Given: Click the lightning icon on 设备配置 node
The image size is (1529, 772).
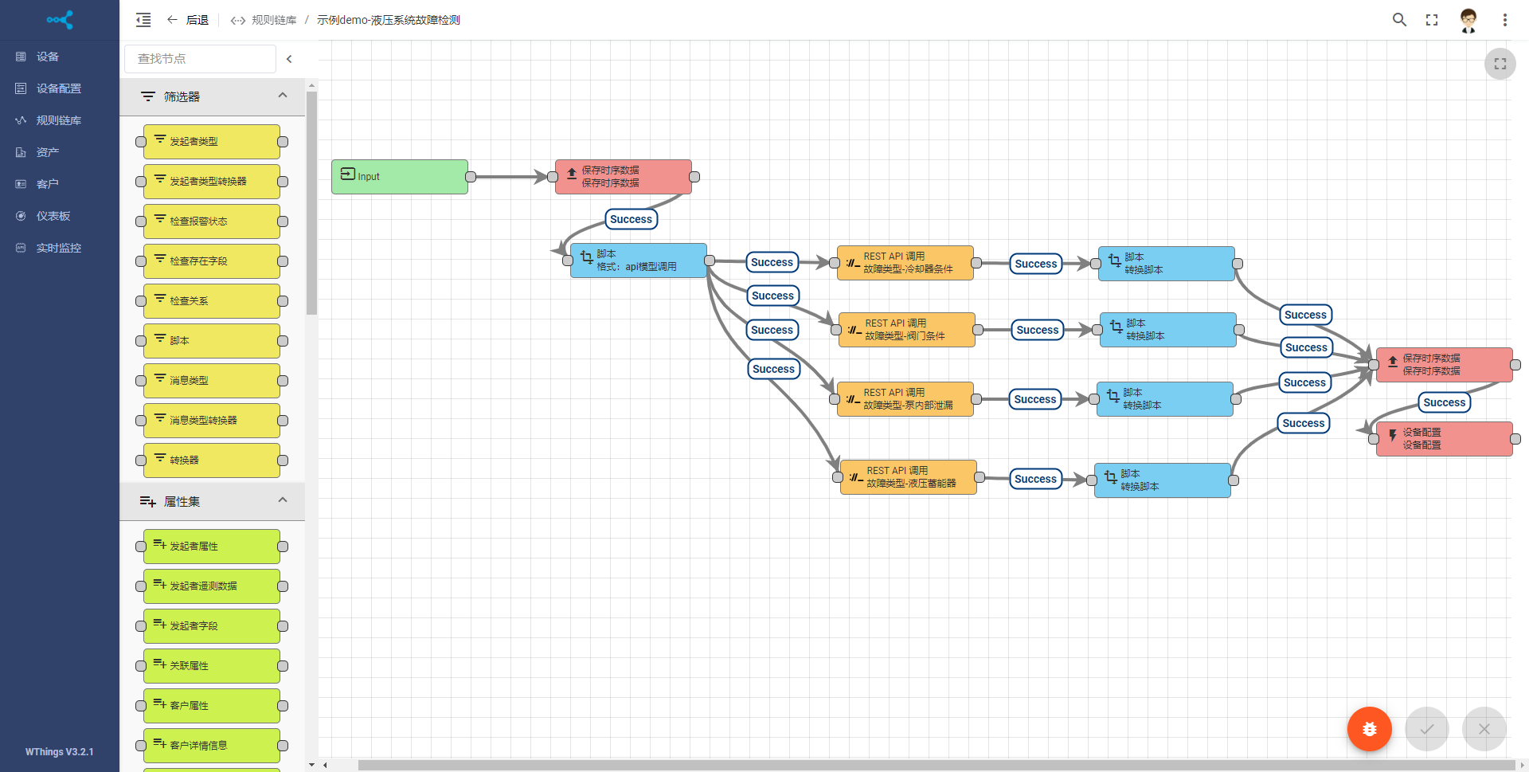Looking at the screenshot, I should coord(1393,436).
